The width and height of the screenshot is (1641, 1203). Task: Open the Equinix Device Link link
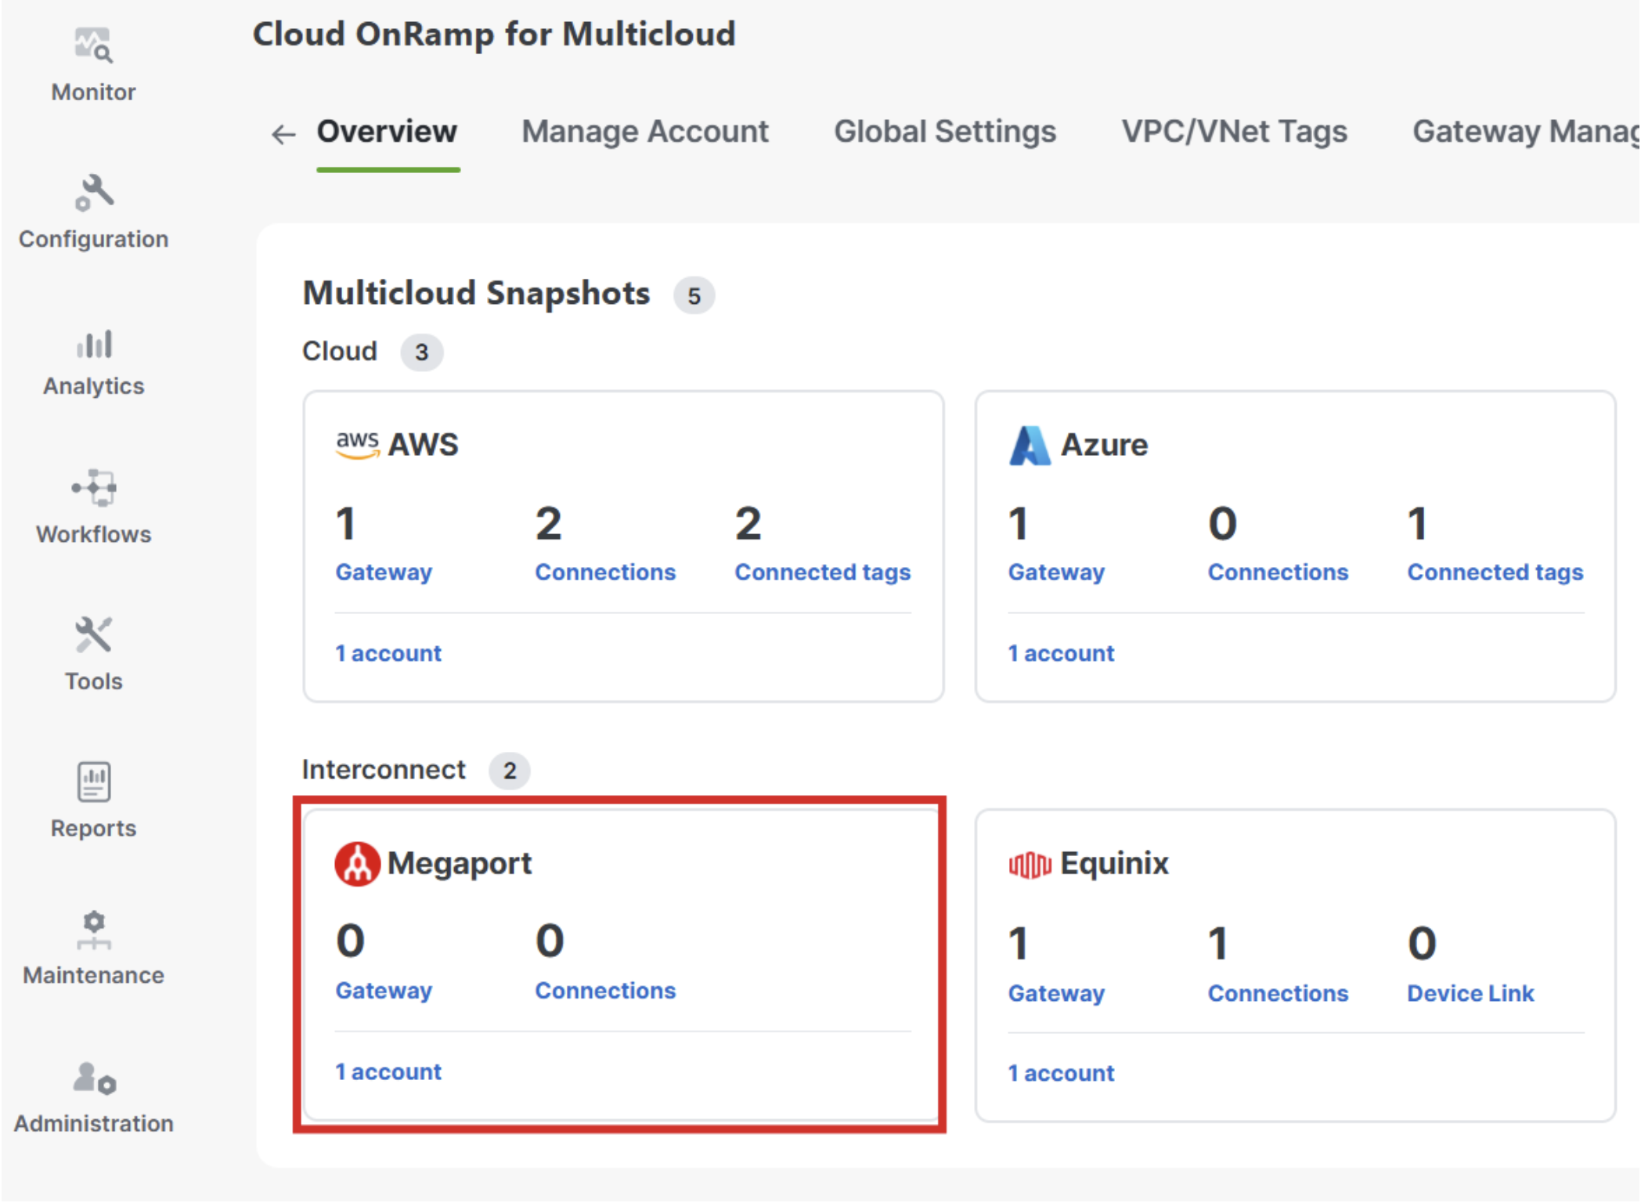pos(1470,993)
